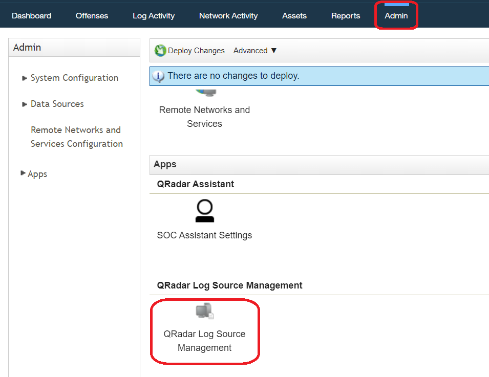Click the QRadar Assistant heading
This screenshot has width=489, height=377.
click(x=195, y=184)
